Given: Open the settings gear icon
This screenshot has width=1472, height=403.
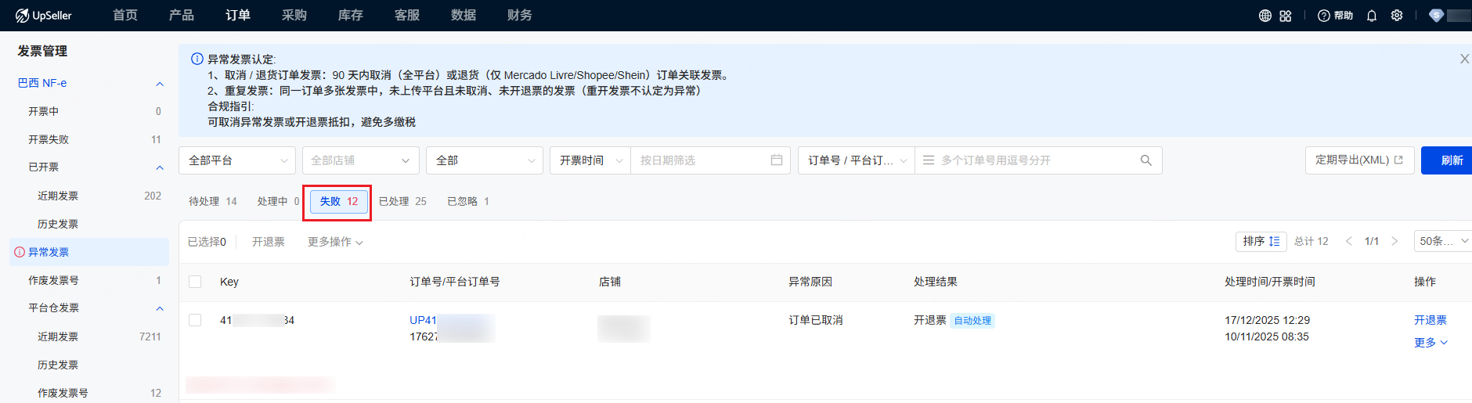Looking at the screenshot, I should [x=1397, y=16].
